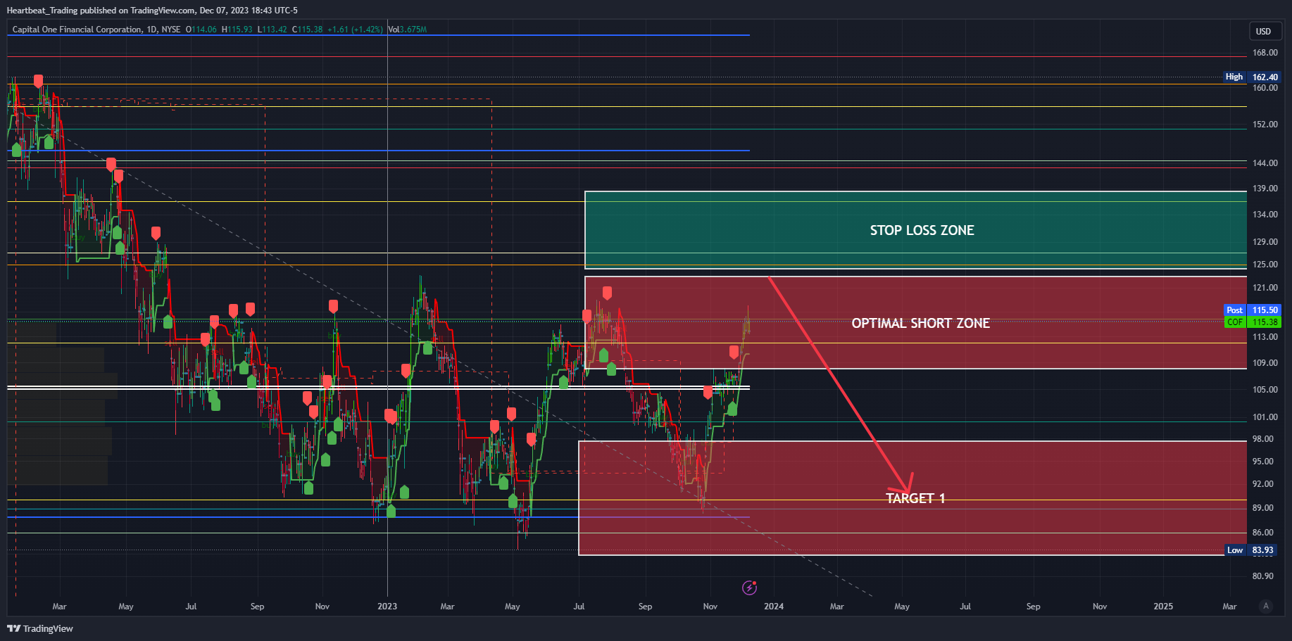Image resolution: width=1292 pixels, height=641 pixels.
Task: Click the 109.00 price axis label
Action: 1265,363
